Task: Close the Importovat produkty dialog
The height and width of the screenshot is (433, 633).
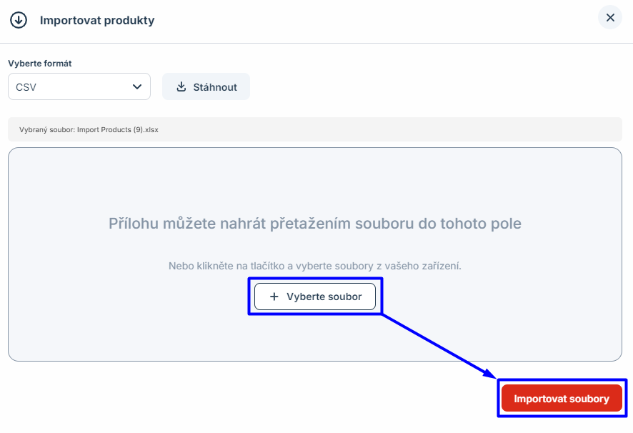Action: coord(610,18)
